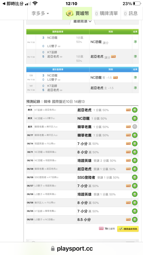Tap the 主推 badge in 06/14 row
Image resolution: width=143 pixels, height=255 pixels.
click(128, 144)
